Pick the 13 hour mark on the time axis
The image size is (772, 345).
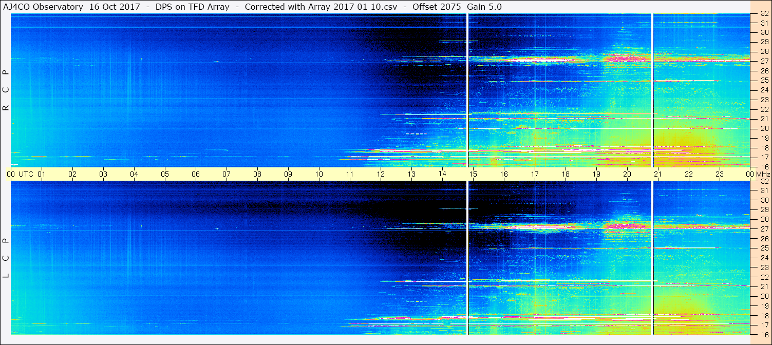click(411, 174)
